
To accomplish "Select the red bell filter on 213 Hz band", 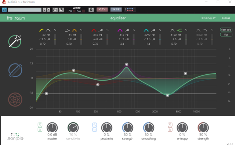I will coord(94,30).
